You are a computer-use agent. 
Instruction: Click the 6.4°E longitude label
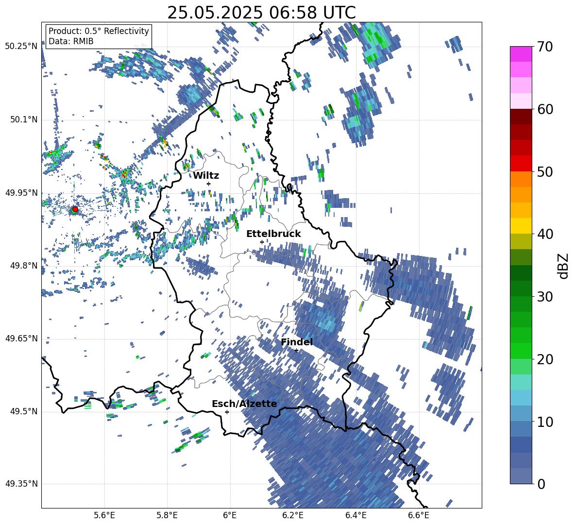[355, 515]
